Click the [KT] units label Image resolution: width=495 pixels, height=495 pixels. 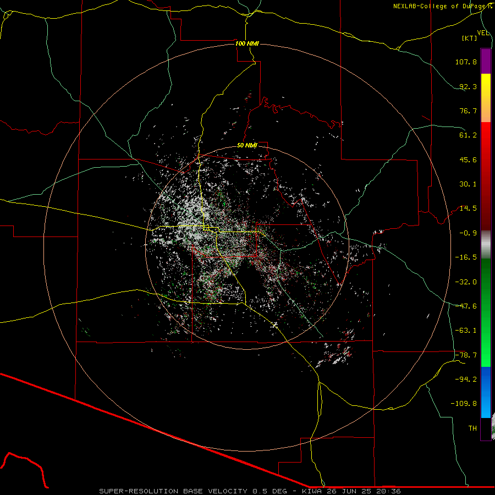click(470, 38)
